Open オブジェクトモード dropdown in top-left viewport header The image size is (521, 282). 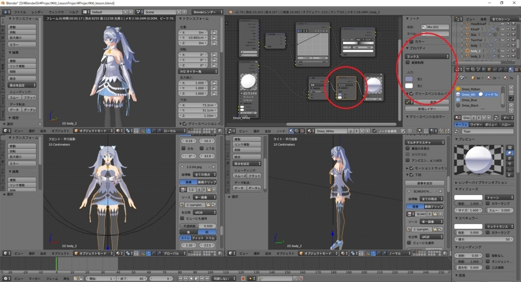pyautogui.click(x=94, y=131)
